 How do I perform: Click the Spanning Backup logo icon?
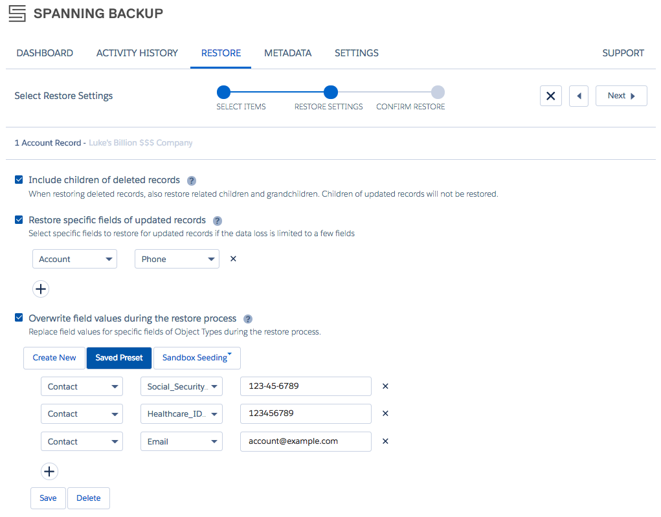coord(17,13)
